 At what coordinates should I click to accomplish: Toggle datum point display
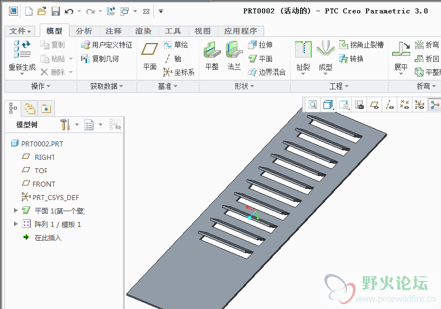pos(405,105)
